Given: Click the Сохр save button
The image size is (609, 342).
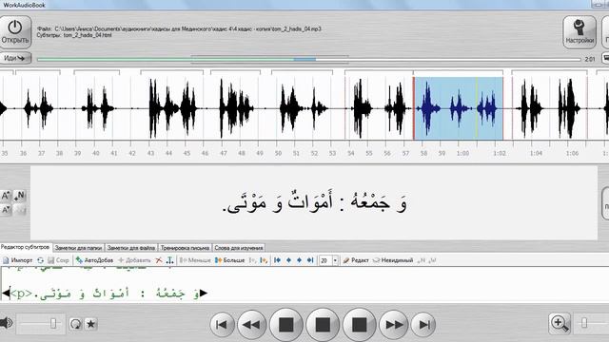Looking at the screenshot, I should click(58, 260).
